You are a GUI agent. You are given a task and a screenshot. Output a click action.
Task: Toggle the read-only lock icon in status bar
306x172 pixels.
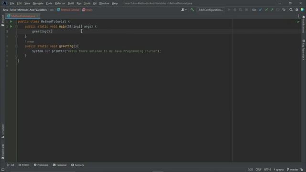click(302, 170)
